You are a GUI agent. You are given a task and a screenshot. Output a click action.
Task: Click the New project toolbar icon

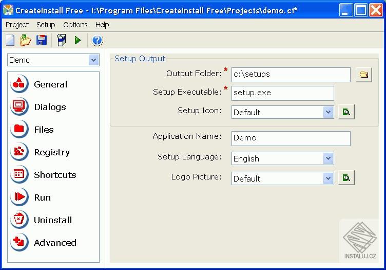[10, 40]
